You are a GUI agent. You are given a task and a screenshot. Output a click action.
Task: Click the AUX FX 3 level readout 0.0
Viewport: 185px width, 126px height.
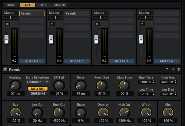coord(104,61)
